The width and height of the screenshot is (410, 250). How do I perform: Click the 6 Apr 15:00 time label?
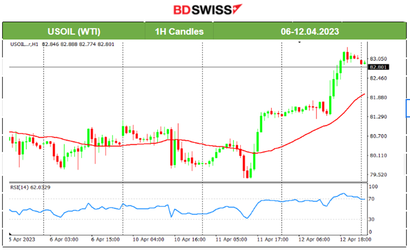[105, 240]
